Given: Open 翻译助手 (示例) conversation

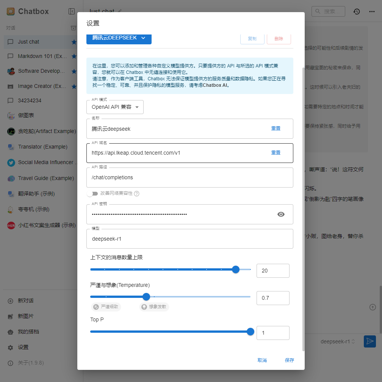Looking at the screenshot, I should click(x=41, y=194).
